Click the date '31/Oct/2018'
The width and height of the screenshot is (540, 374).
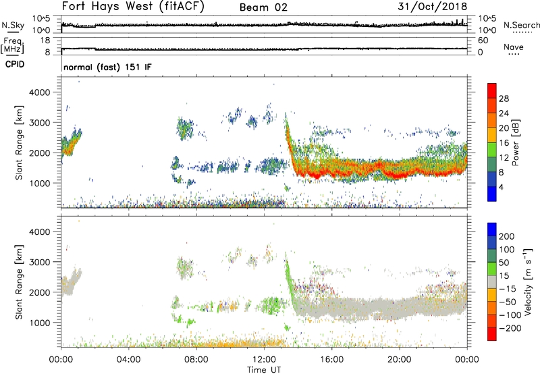[x=433, y=6]
